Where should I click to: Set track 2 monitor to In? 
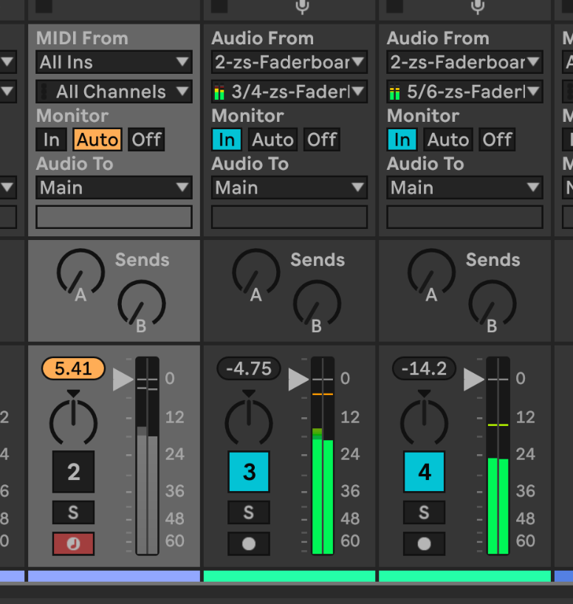(x=51, y=140)
